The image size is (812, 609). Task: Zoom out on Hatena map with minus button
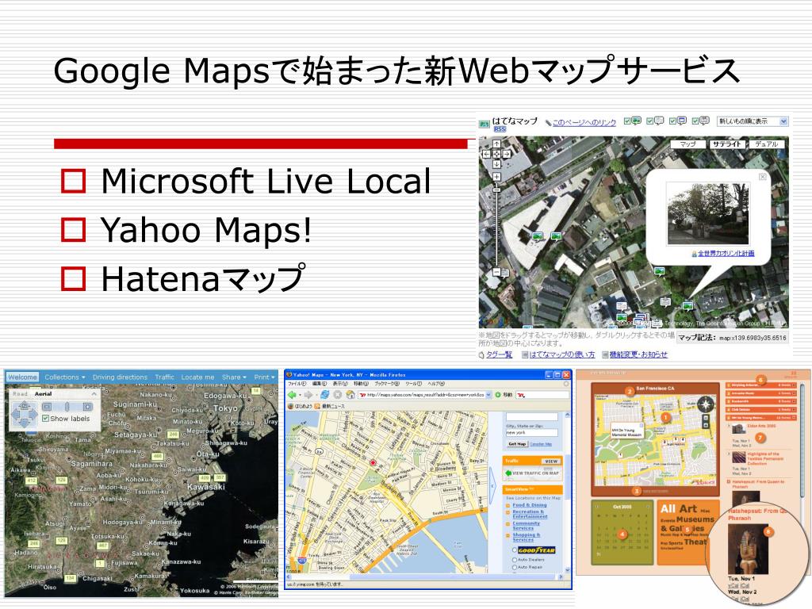tap(496, 272)
